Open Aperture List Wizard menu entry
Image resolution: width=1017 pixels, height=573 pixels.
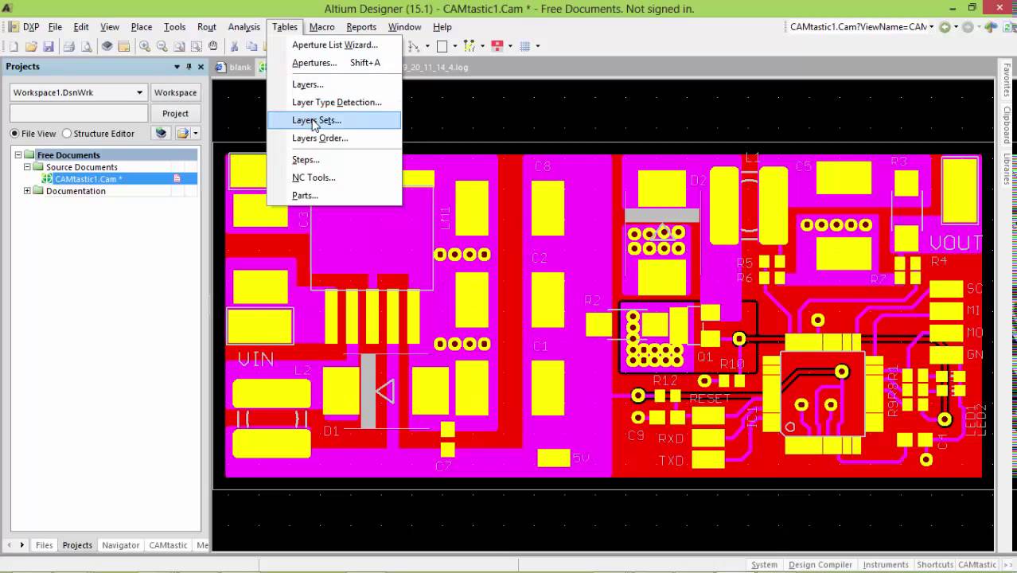click(334, 45)
